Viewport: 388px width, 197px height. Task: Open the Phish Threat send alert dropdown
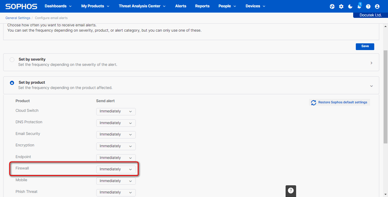[116, 192]
